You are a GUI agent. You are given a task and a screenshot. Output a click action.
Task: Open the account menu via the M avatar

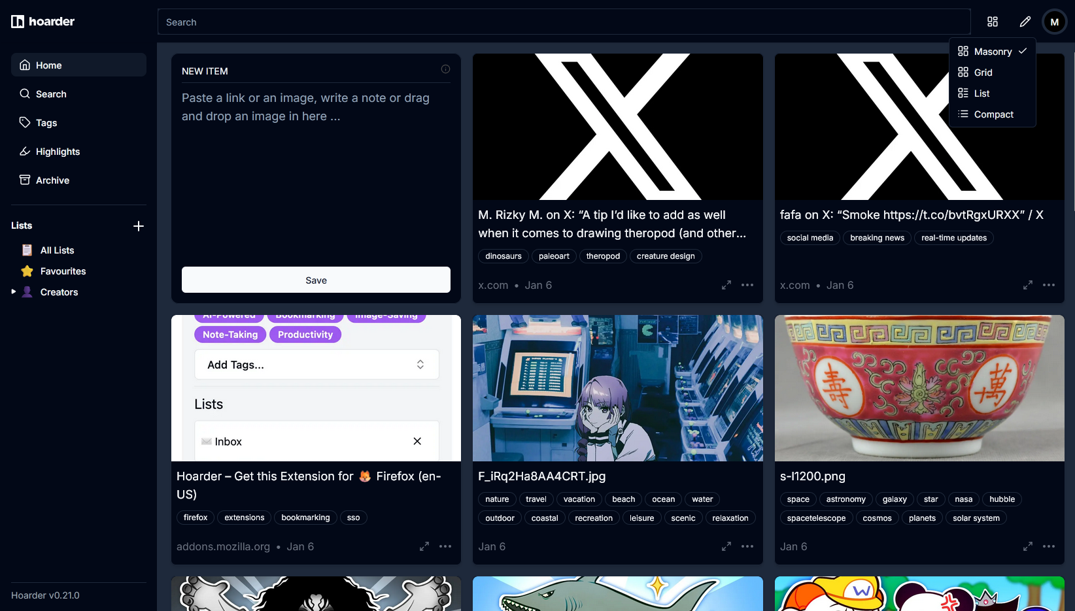1054,21
